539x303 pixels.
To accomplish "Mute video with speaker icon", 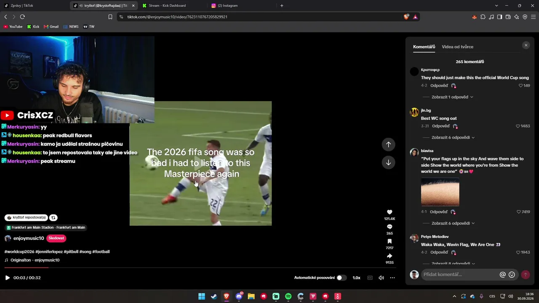I will click(x=381, y=278).
